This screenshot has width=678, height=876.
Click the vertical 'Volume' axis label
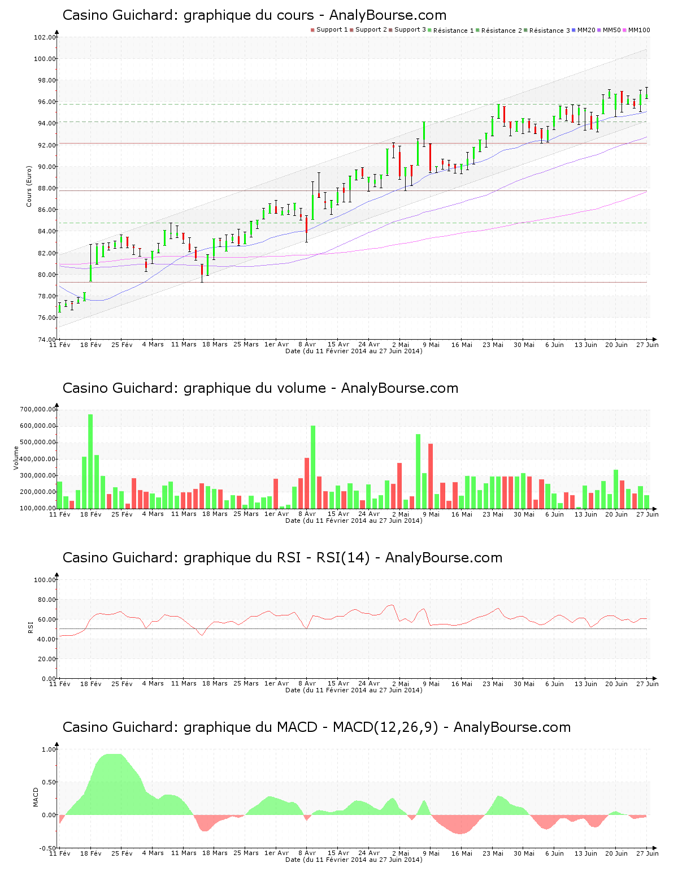(16, 458)
